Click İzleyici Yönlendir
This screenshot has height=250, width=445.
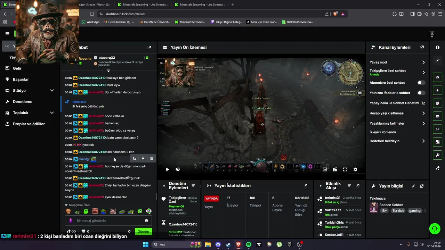pos(383,132)
